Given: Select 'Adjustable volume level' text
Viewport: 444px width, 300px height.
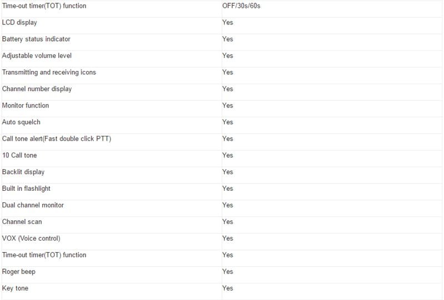Looking at the screenshot, I should [37, 56].
